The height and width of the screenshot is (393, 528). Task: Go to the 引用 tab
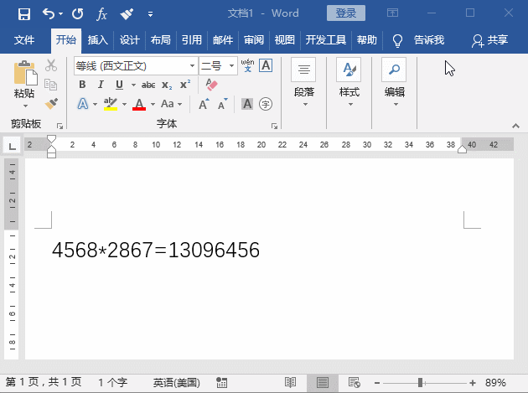tap(192, 40)
